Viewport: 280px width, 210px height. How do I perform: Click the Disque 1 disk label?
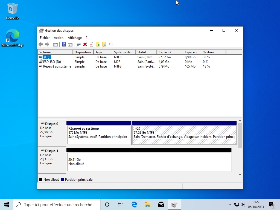pyautogui.click(x=51, y=151)
